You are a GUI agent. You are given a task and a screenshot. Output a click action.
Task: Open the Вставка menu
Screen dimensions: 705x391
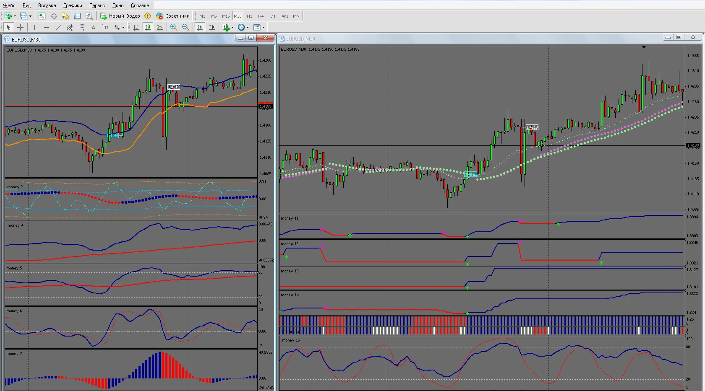point(47,5)
